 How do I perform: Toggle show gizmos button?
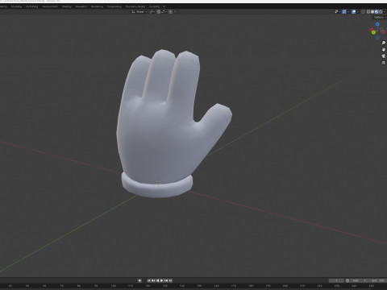tap(344, 12)
